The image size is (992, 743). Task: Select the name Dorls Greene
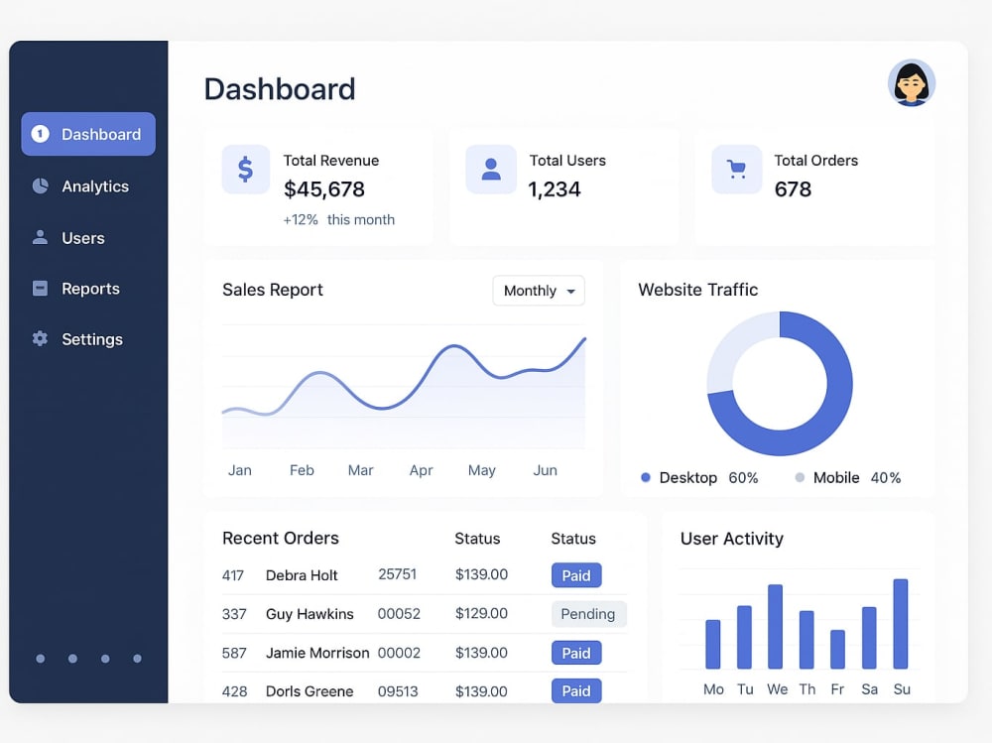(x=310, y=691)
